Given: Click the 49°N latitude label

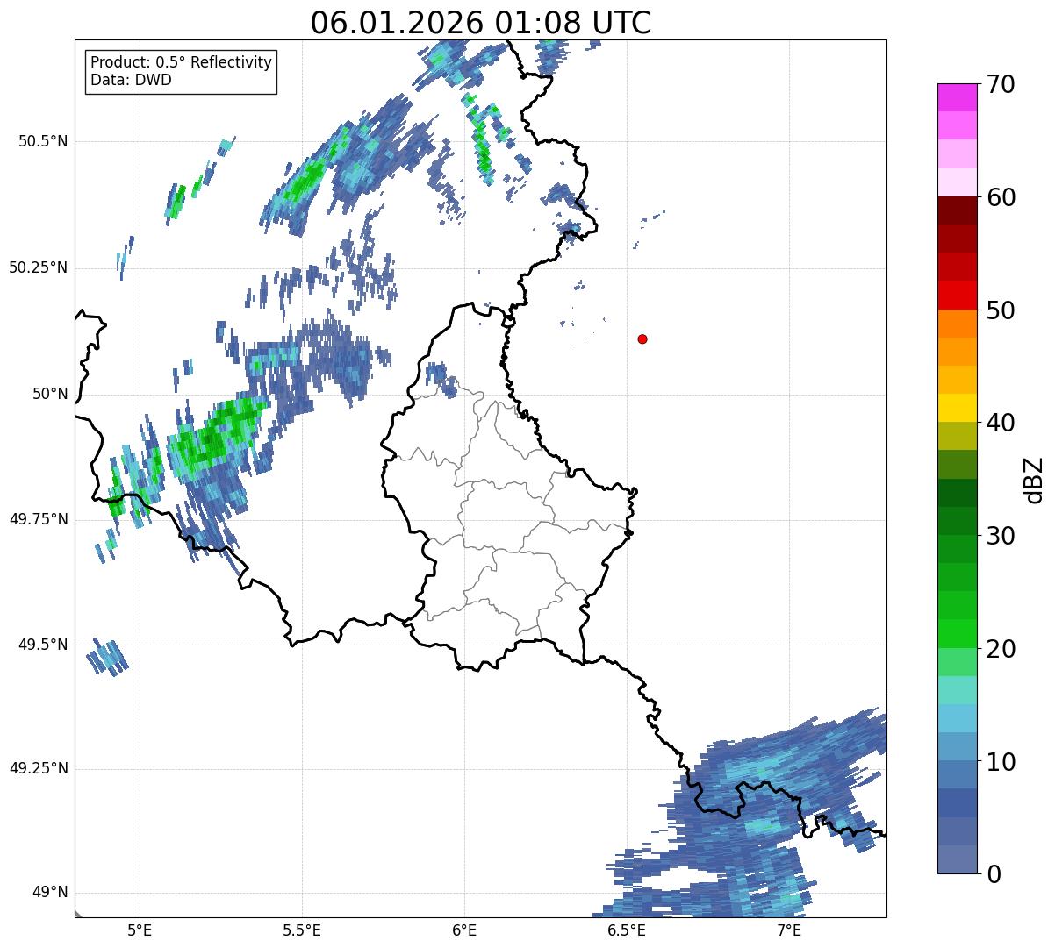Looking at the screenshot, I should [50, 893].
